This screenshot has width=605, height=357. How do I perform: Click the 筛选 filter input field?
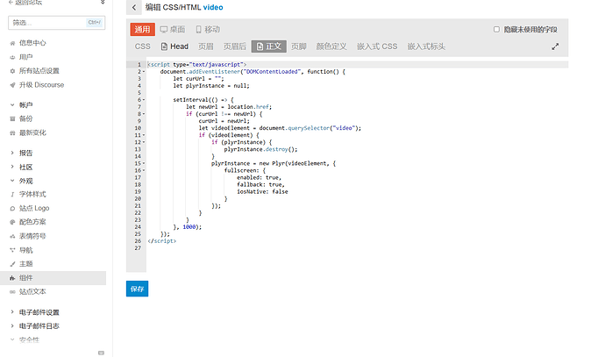[x=56, y=23]
